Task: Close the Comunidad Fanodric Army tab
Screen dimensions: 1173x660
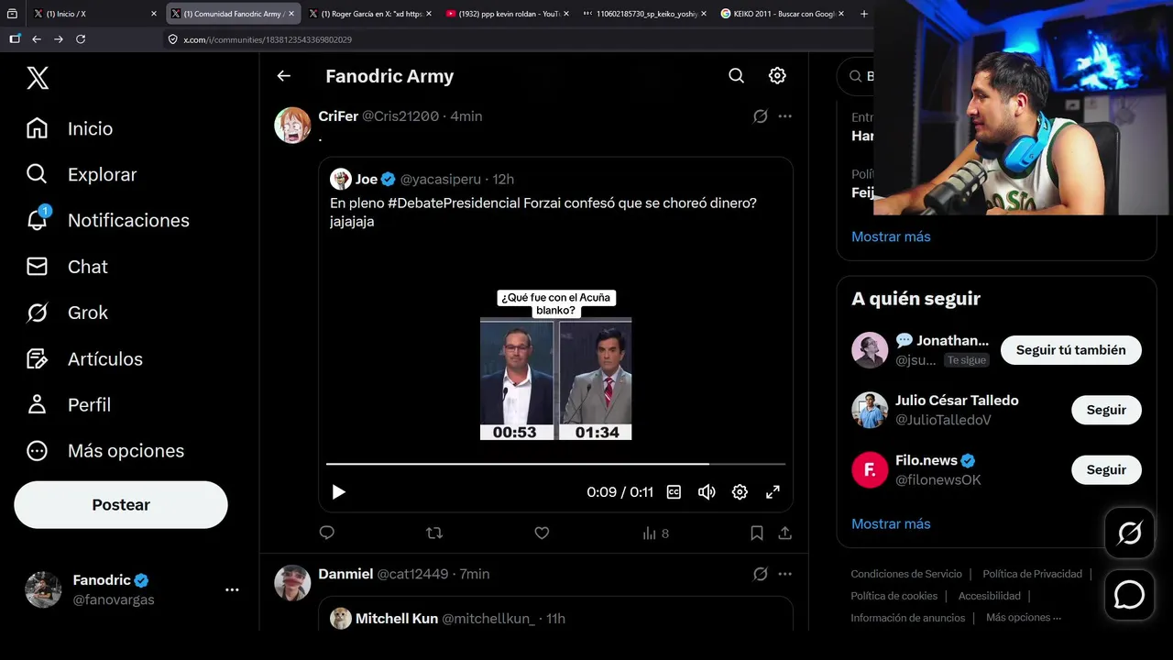Action: tap(291, 14)
